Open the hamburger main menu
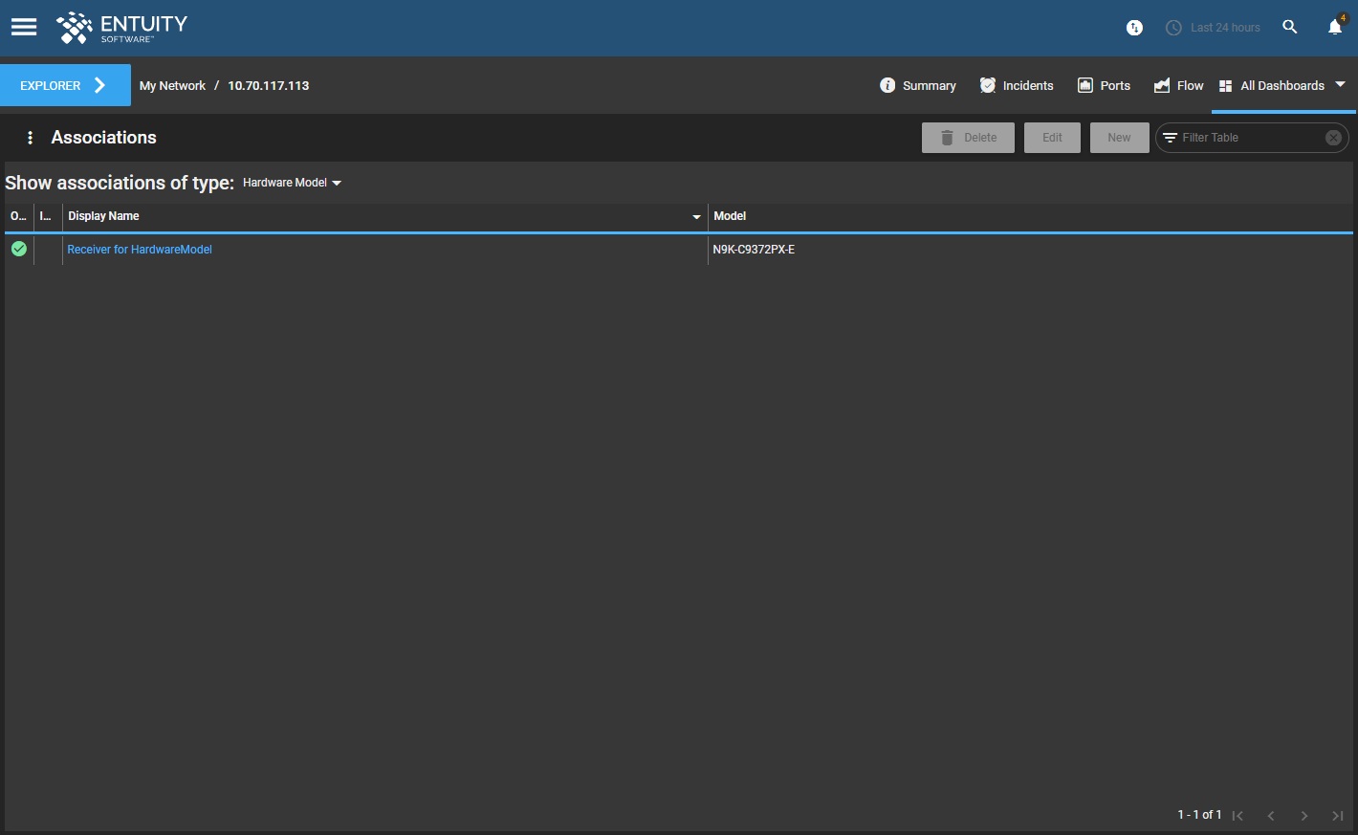Image resolution: width=1358 pixels, height=835 pixels. coord(24,27)
